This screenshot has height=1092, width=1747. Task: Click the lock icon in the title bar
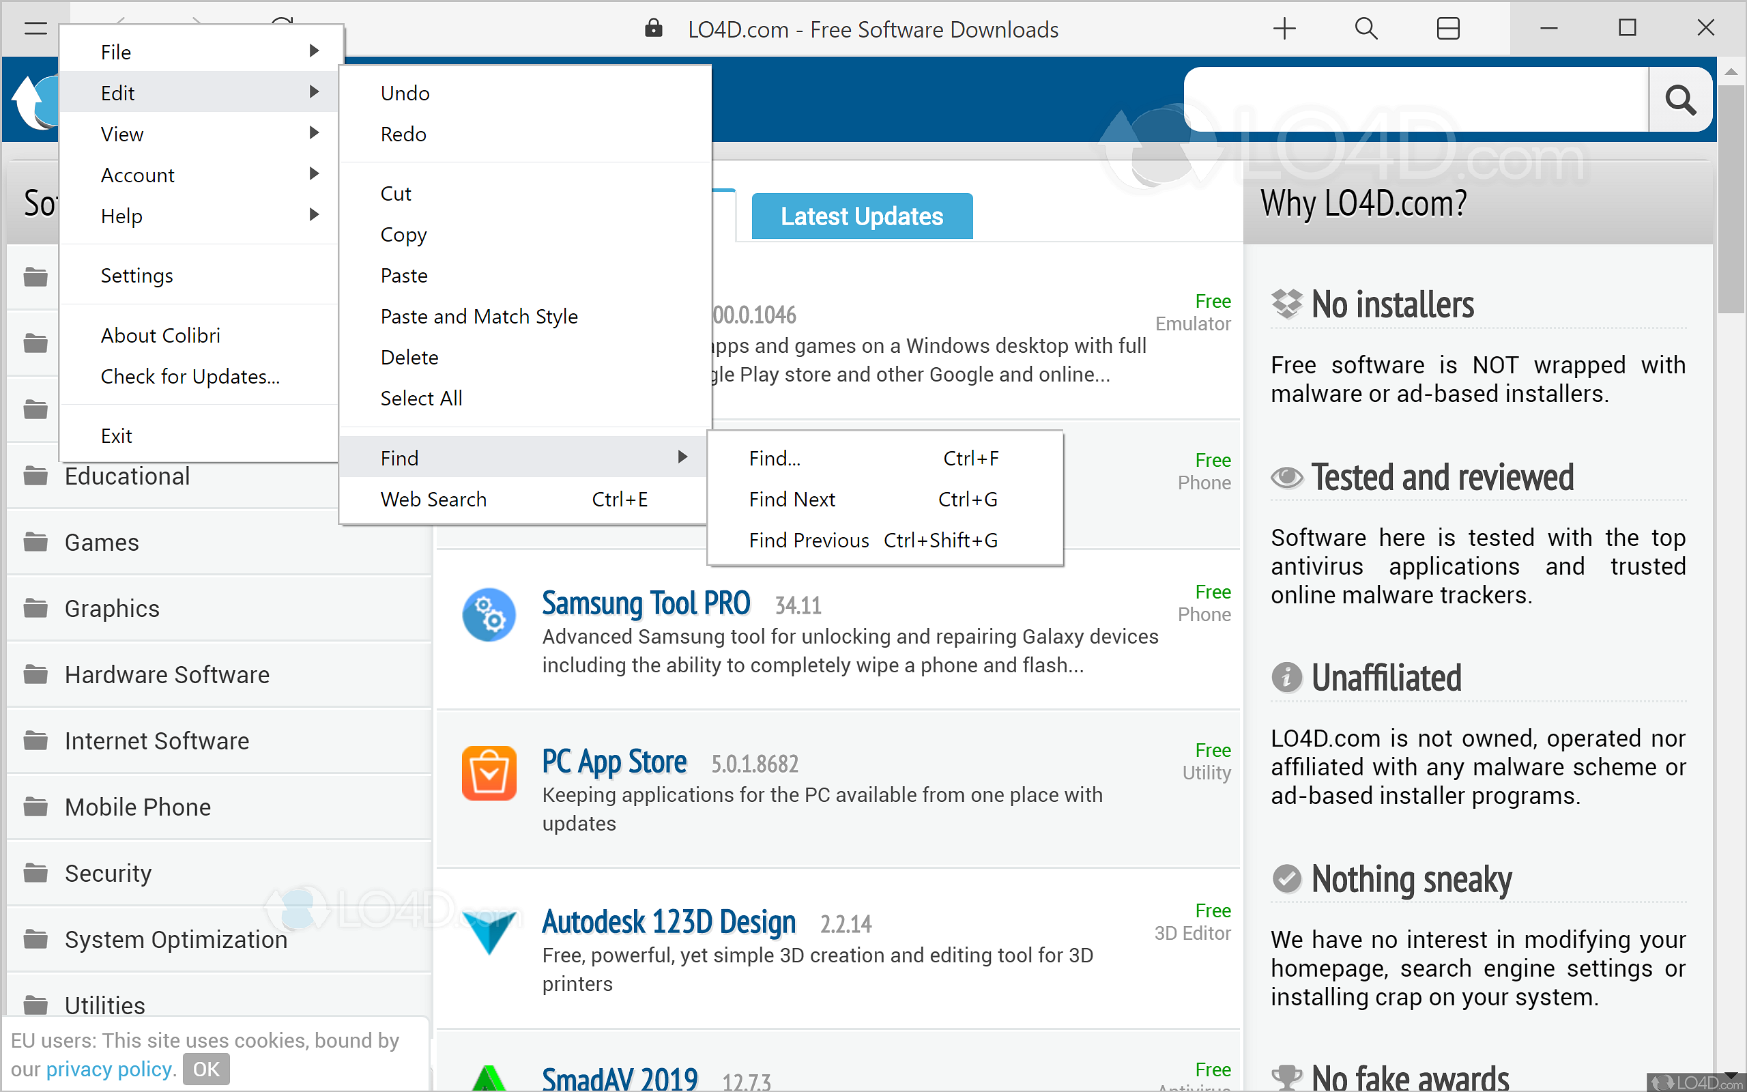653,29
